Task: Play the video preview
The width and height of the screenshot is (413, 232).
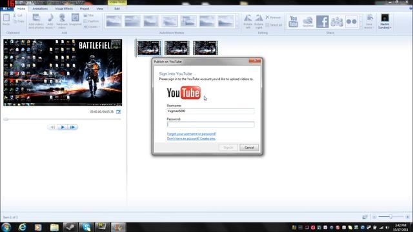Action: [x=63, y=128]
